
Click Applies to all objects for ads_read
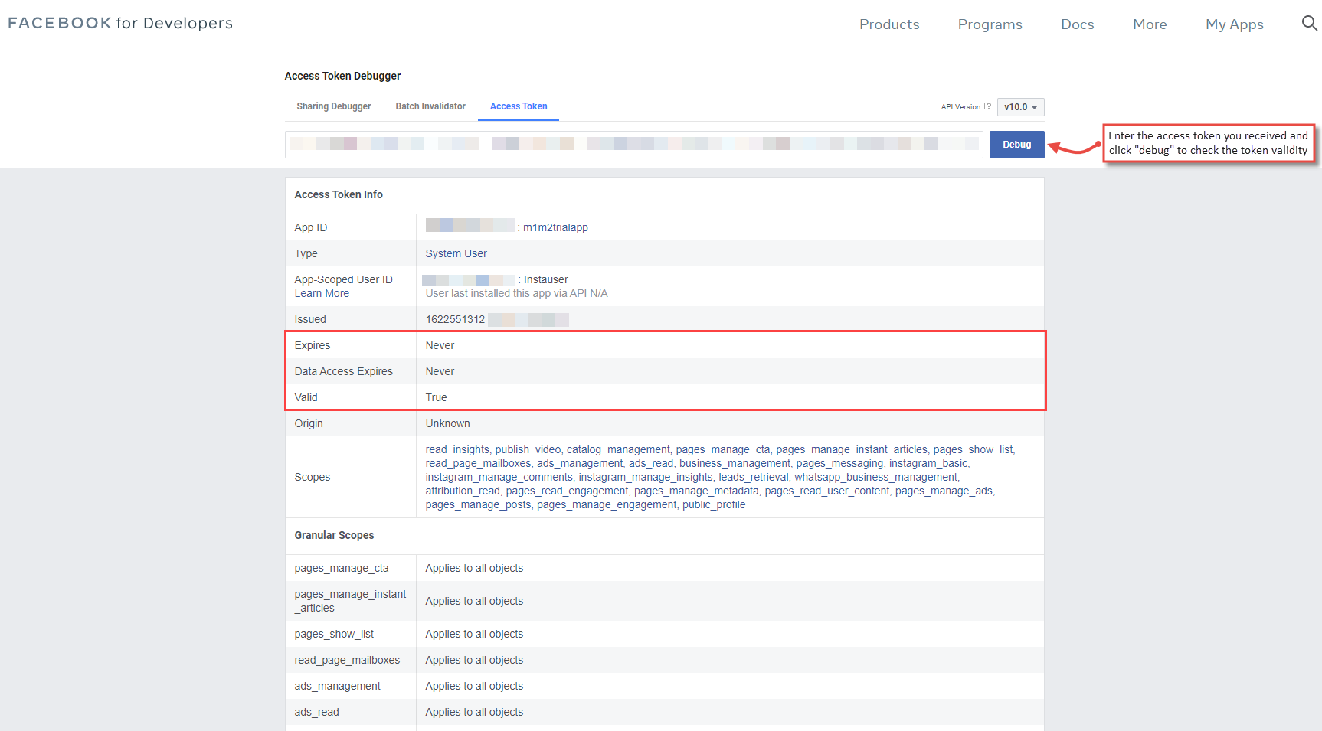click(x=474, y=712)
